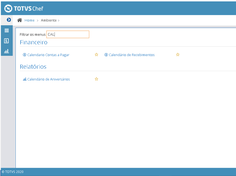Click the Relatórios section heading
The height and width of the screenshot is (176, 236).
pyautogui.click(x=33, y=67)
